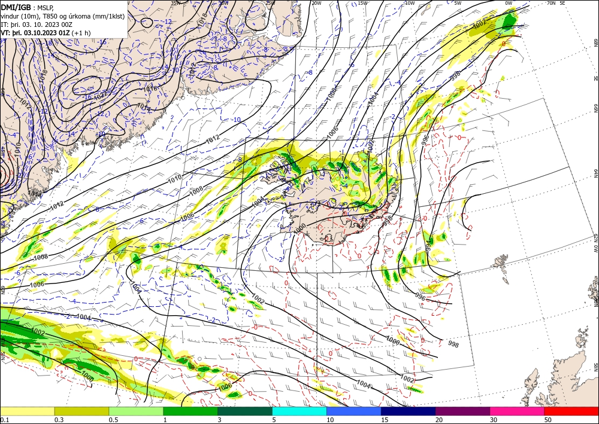Click the "vindur (10m), T850 og úrkoma" line
Image resolution: width=599 pixels, height=424 pixels.
pyautogui.click(x=63, y=16)
